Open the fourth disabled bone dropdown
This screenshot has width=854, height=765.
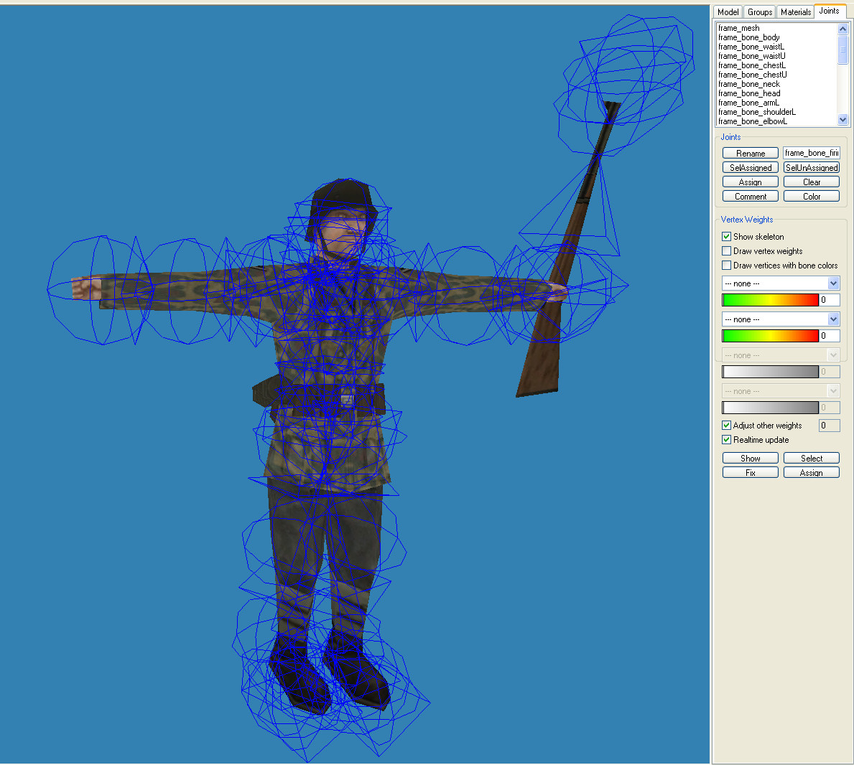pyautogui.click(x=780, y=390)
